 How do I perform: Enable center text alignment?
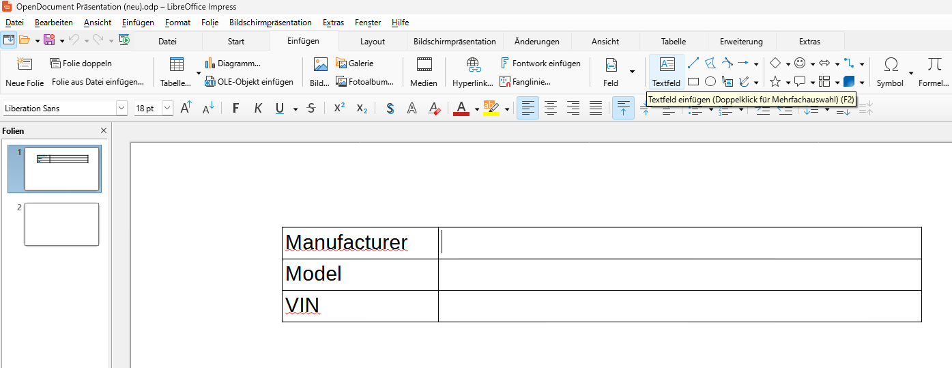pyautogui.click(x=551, y=108)
